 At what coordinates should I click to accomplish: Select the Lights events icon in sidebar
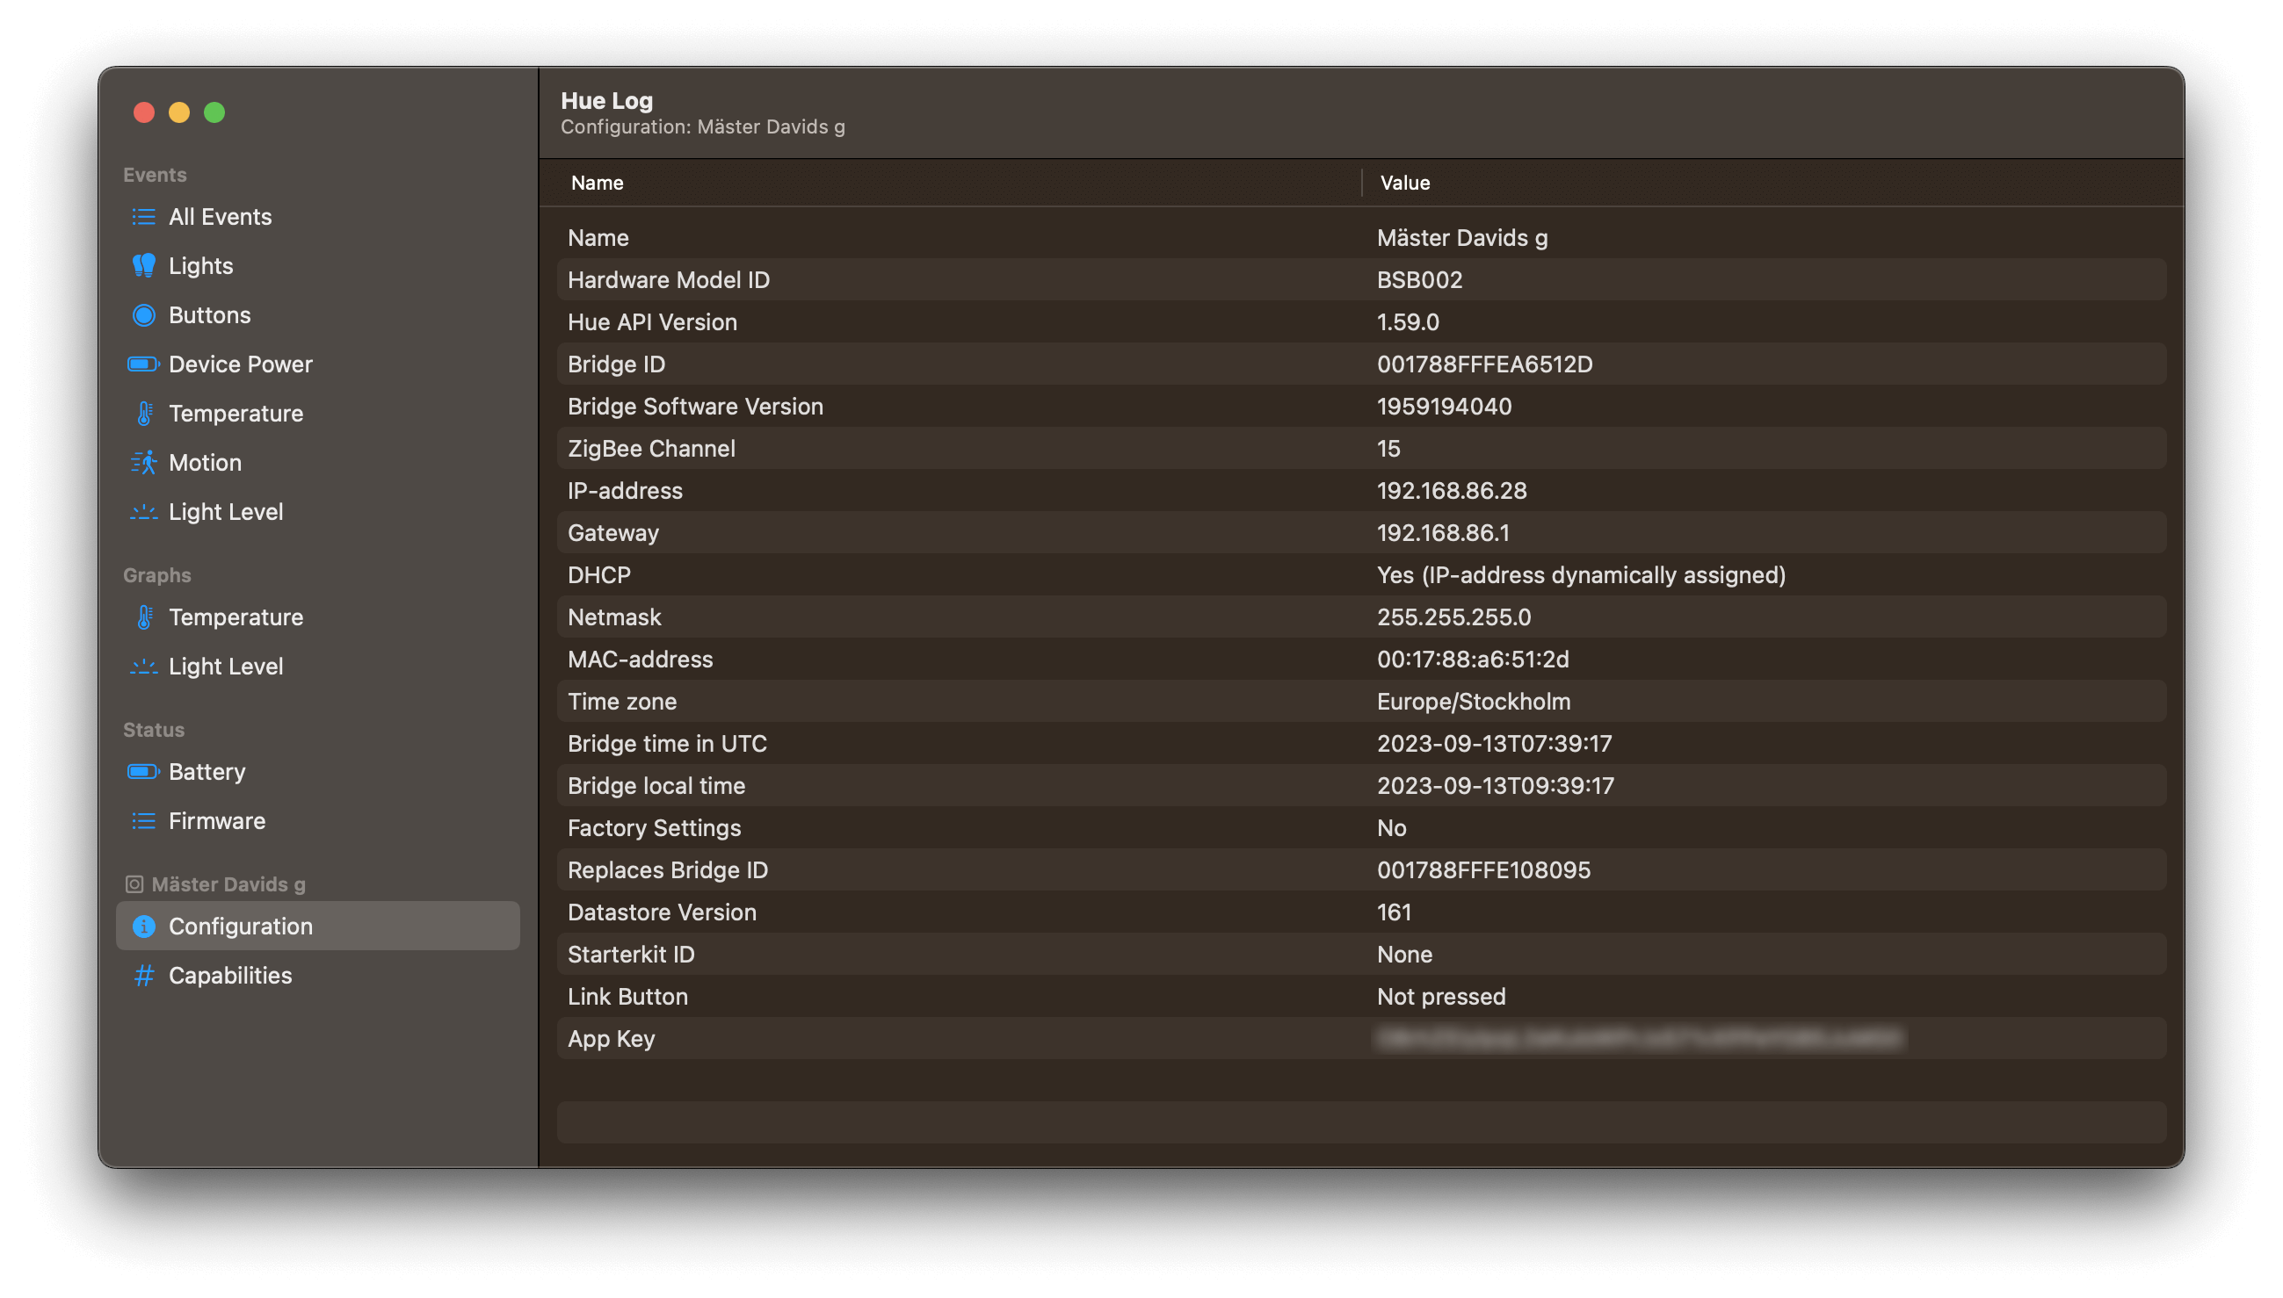point(144,266)
